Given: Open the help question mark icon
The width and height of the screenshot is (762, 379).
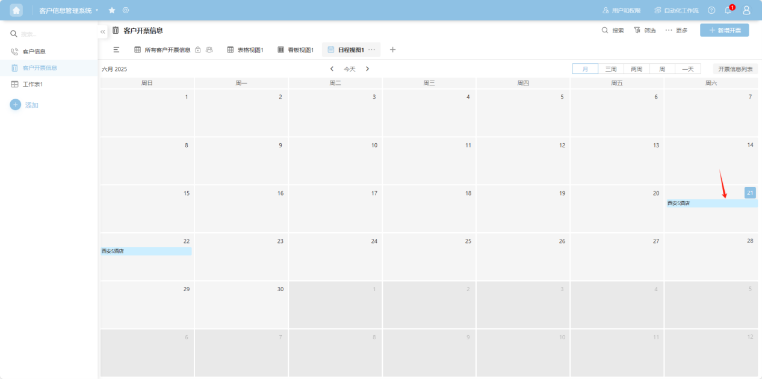Looking at the screenshot, I should point(711,10).
